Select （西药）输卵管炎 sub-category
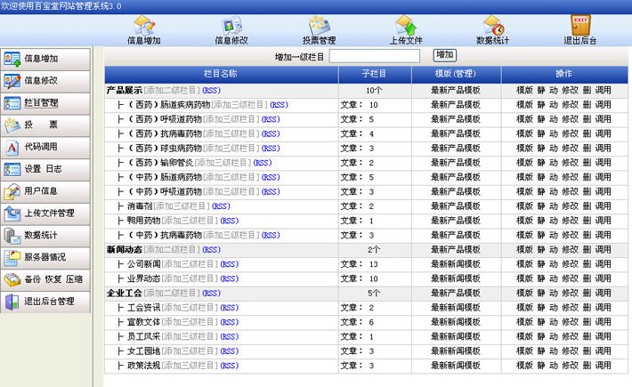 pyautogui.click(x=160, y=163)
